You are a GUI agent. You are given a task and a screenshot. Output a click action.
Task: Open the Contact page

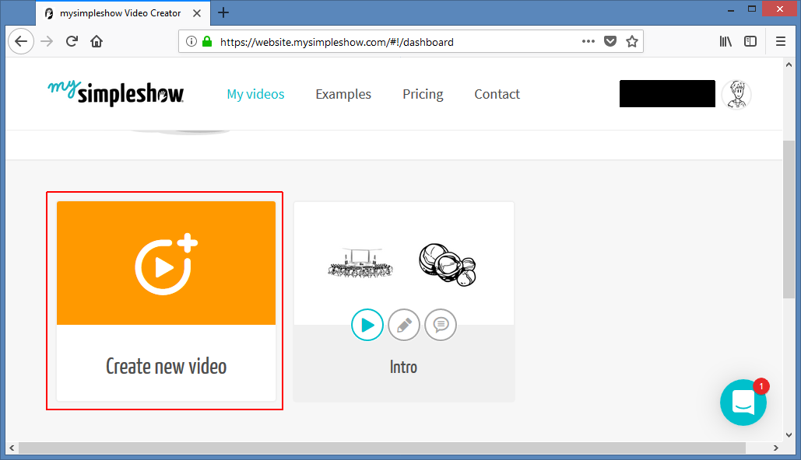pos(497,94)
